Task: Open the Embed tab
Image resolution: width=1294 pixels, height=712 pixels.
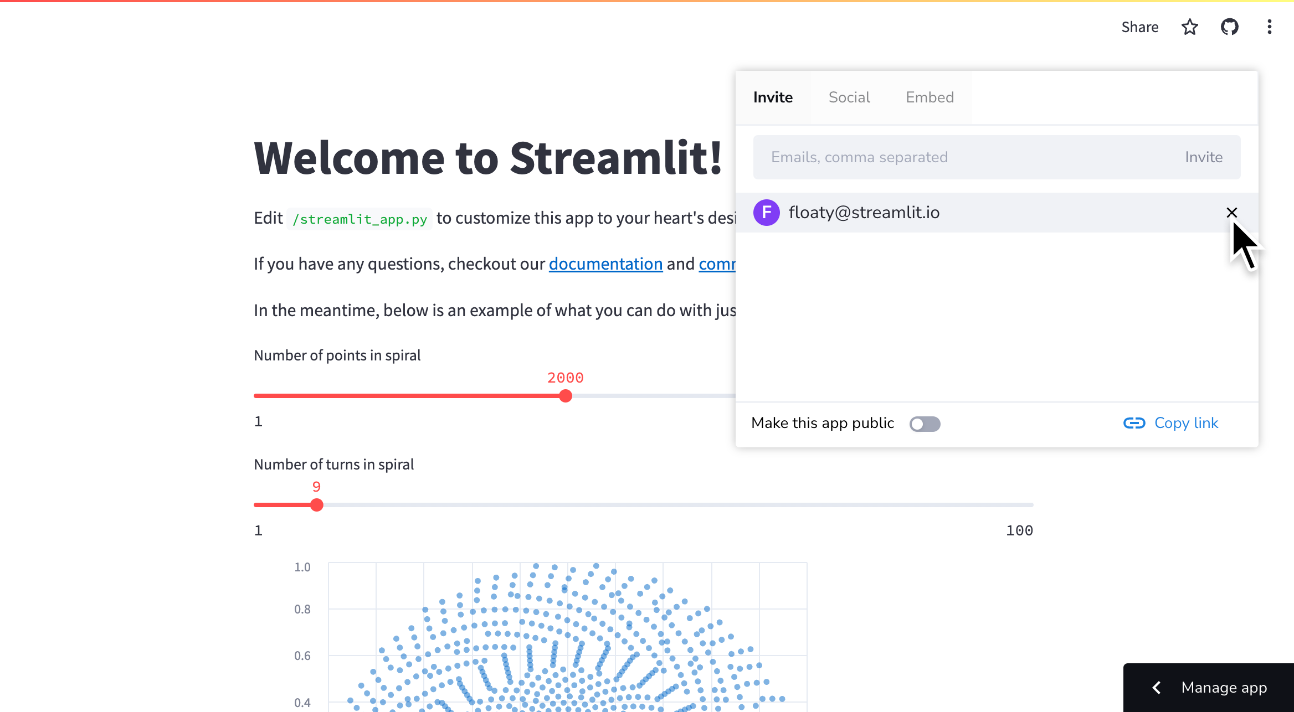Action: point(930,97)
